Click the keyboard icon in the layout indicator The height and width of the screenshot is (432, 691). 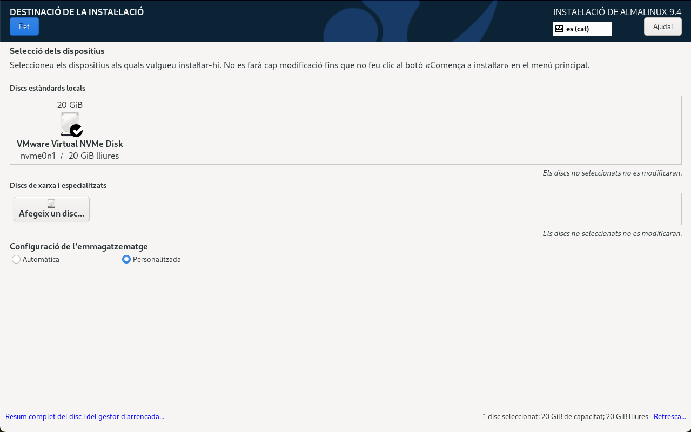point(559,29)
